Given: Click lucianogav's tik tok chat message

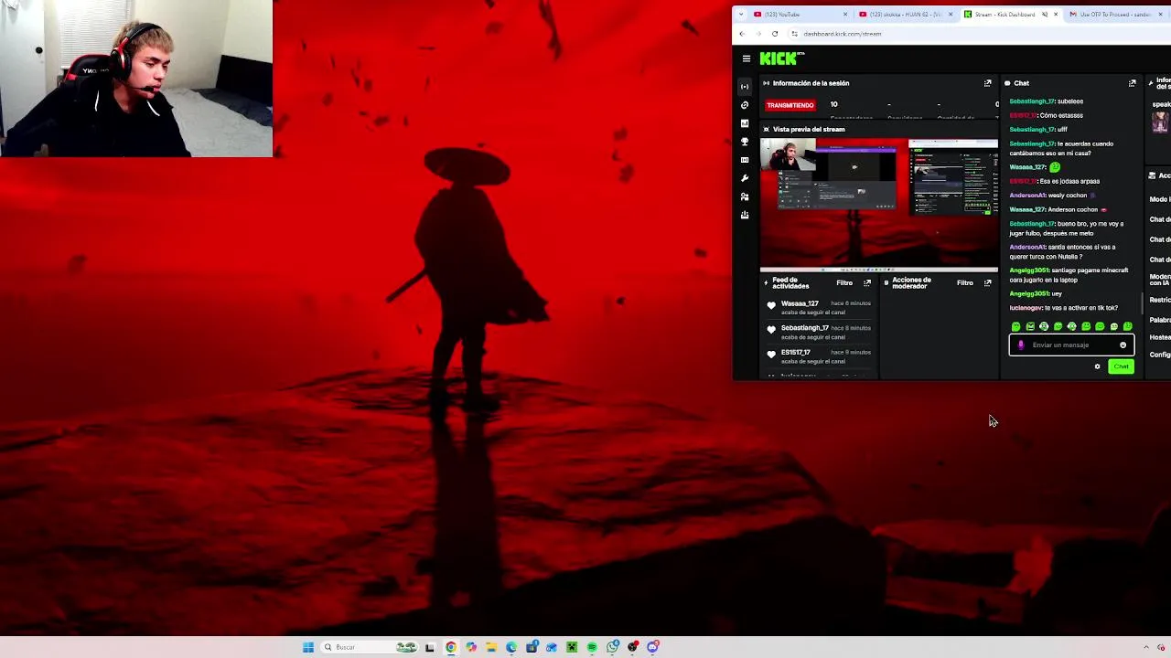Looking at the screenshot, I should coord(1064,308).
